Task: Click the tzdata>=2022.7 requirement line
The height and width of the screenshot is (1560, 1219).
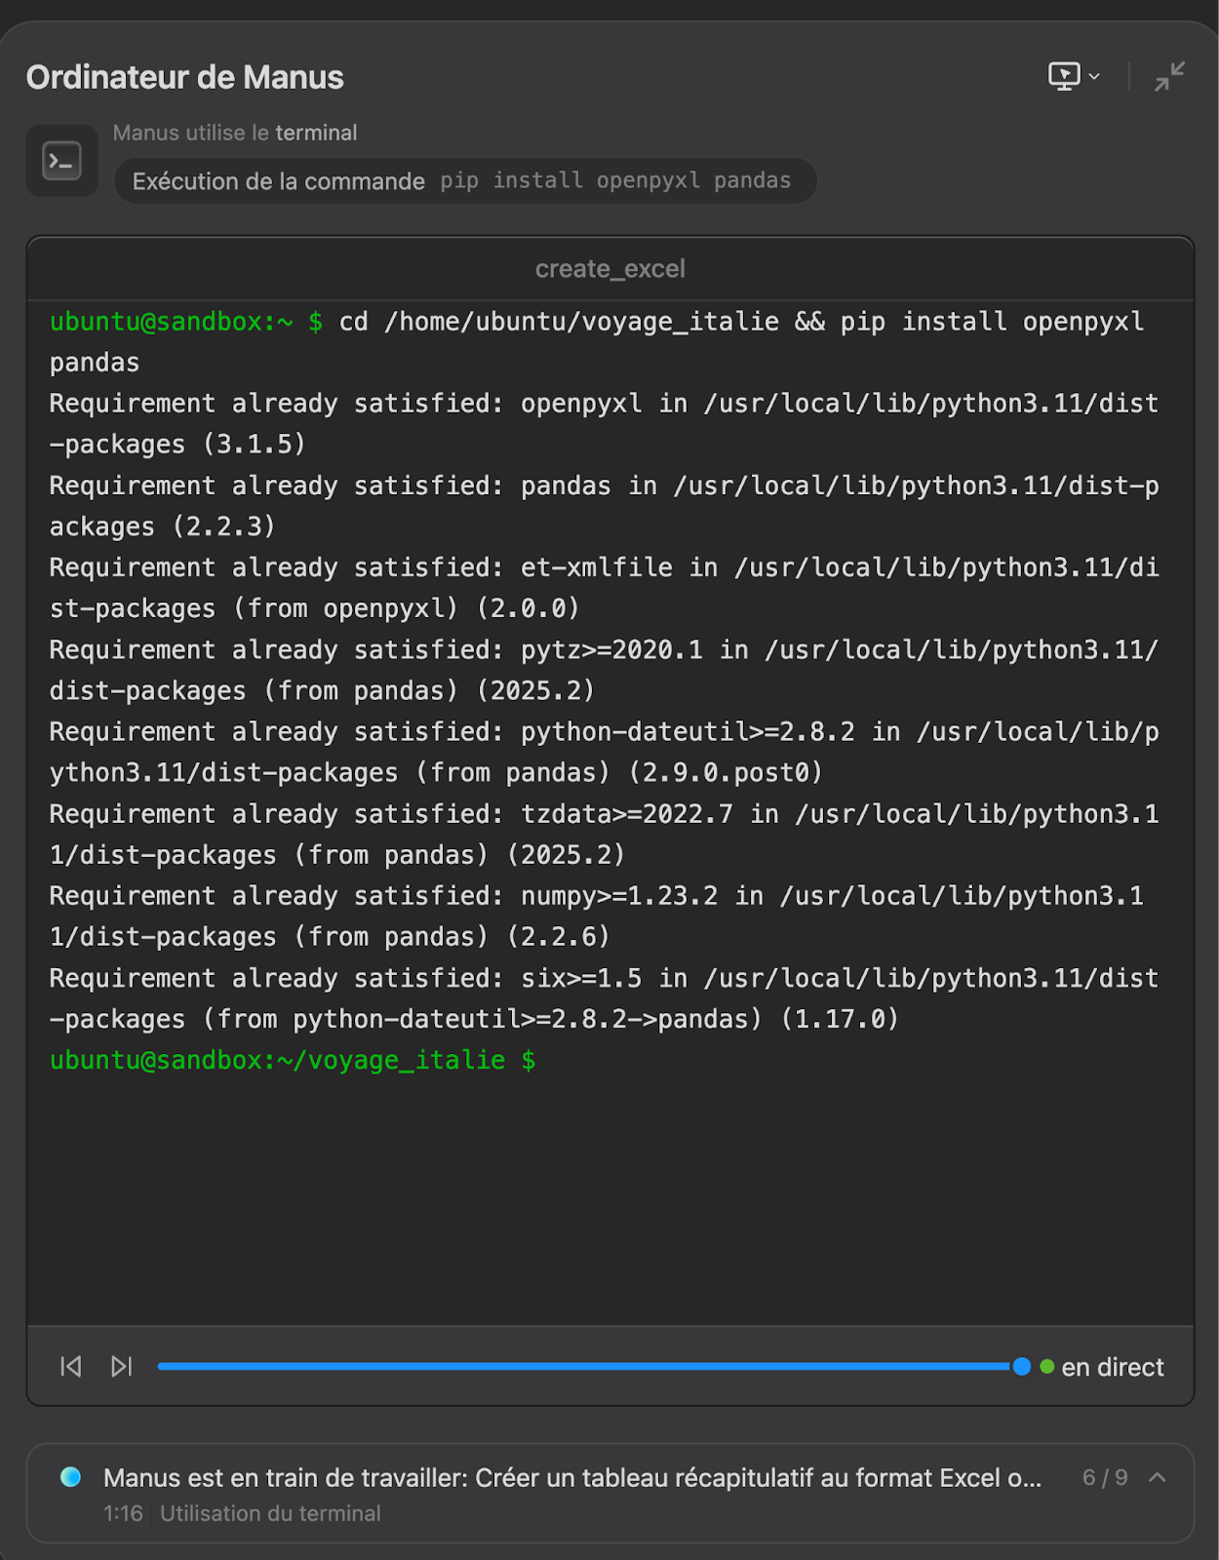Action: [605, 835]
